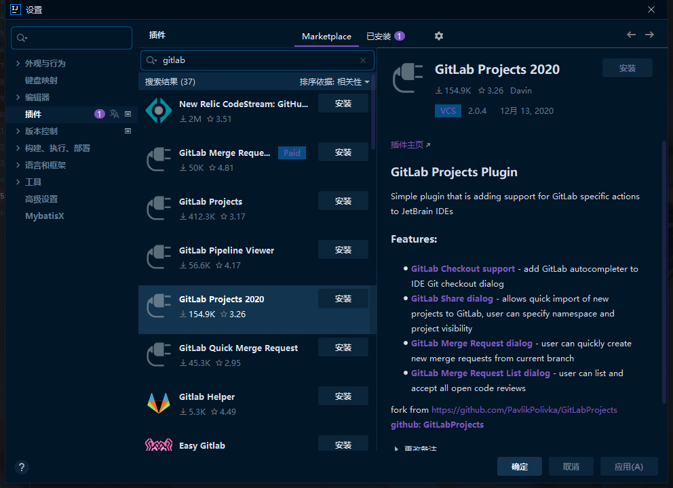This screenshot has width=673, height=488.
Task: Click the GitLab Projects 2020 list icon
Action: [159, 306]
